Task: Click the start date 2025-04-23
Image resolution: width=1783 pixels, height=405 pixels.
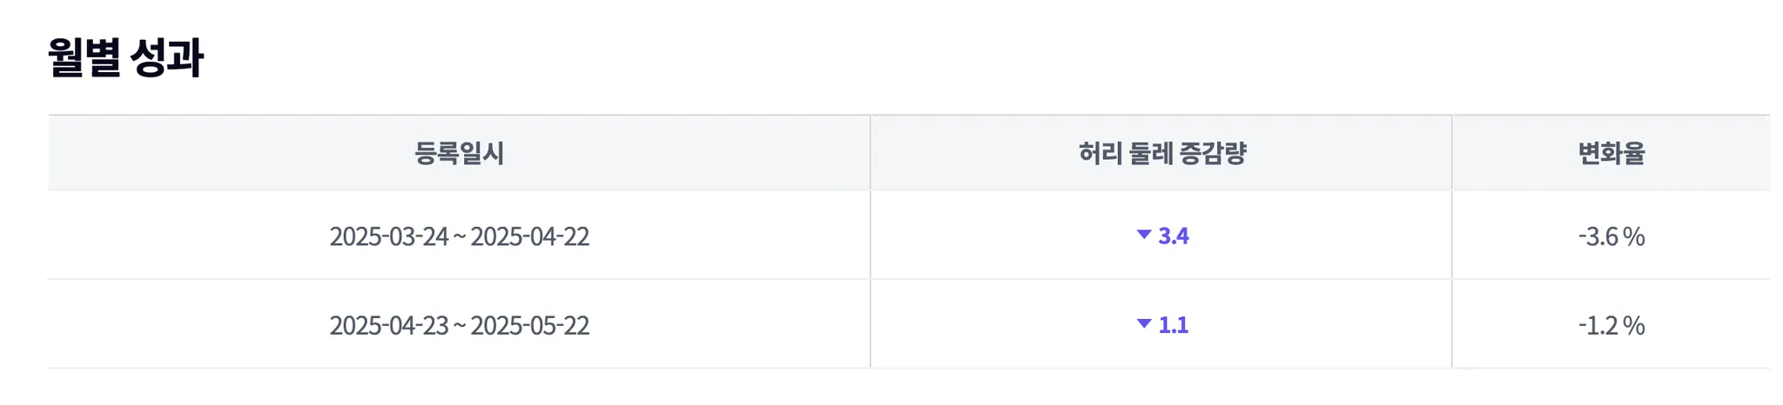Action: (x=388, y=326)
